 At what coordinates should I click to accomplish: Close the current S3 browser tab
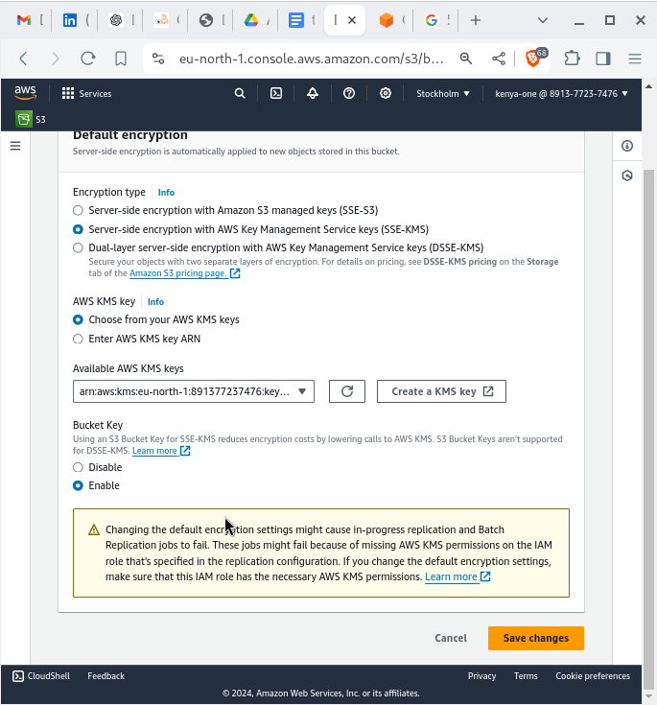point(352,20)
